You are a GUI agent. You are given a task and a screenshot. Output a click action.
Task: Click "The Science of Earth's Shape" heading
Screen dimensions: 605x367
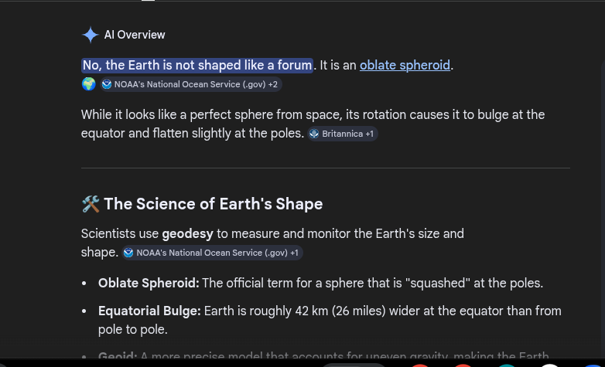(213, 204)
